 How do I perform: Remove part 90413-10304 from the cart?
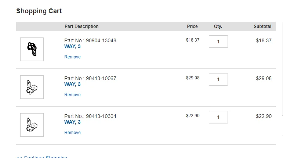(x=72, y=133)
